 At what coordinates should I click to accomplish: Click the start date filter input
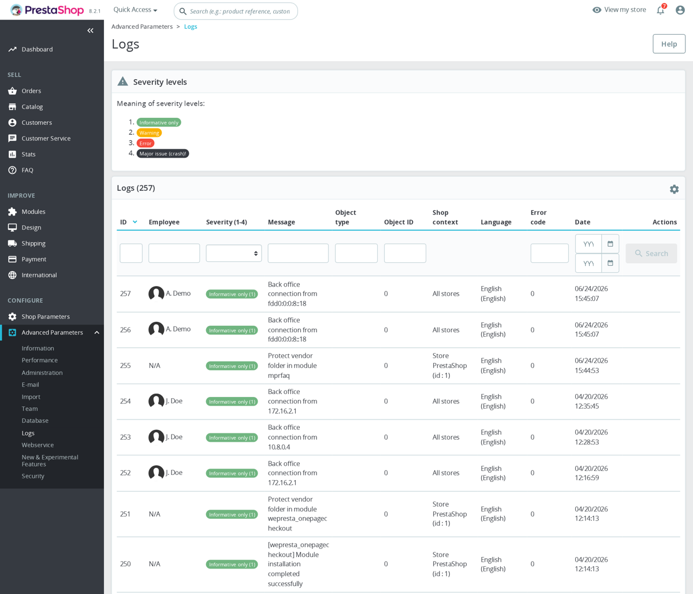coord(588,244)
